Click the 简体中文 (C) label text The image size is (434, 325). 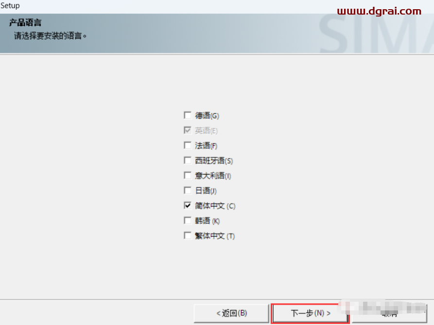tap(215, 206)
